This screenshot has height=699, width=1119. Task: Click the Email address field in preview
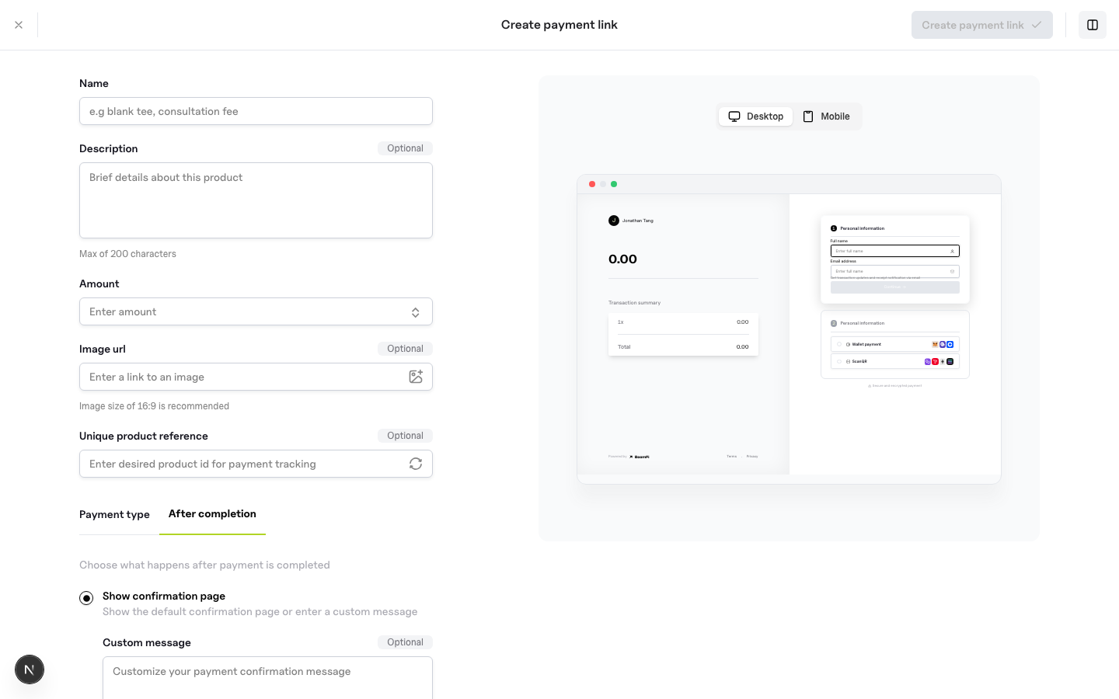(x=894, y=271)
